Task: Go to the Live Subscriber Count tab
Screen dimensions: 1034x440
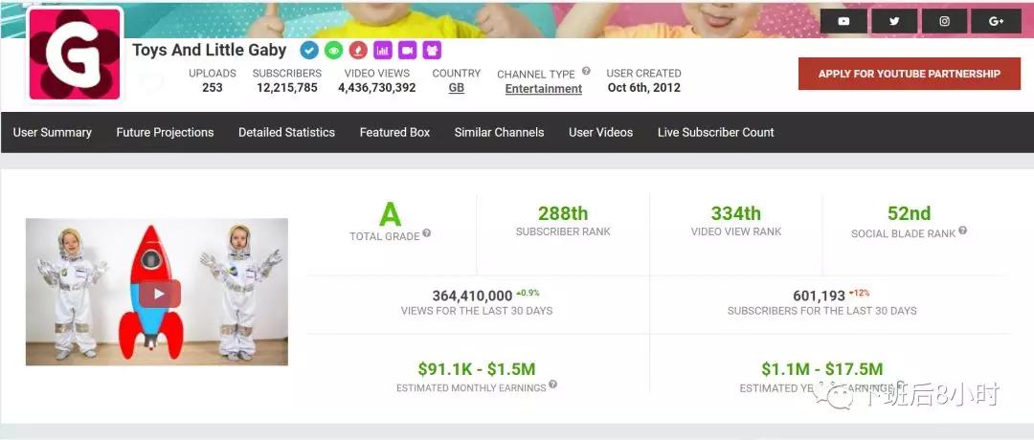Action: [x=715, y=132]
